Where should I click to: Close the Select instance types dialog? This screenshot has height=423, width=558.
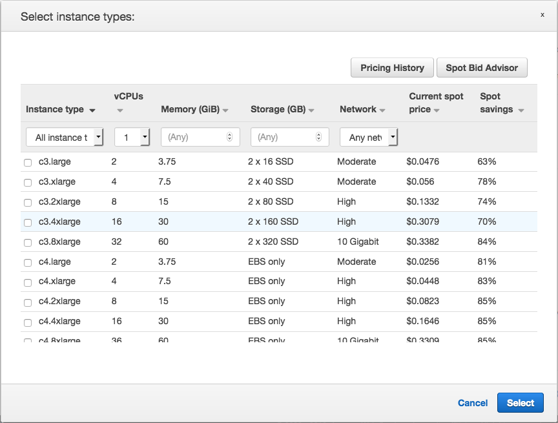click(x=542, y=15)
